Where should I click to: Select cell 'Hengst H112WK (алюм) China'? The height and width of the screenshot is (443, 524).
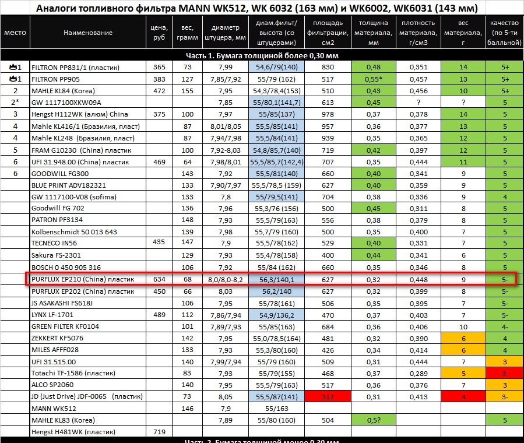point(88,114)
